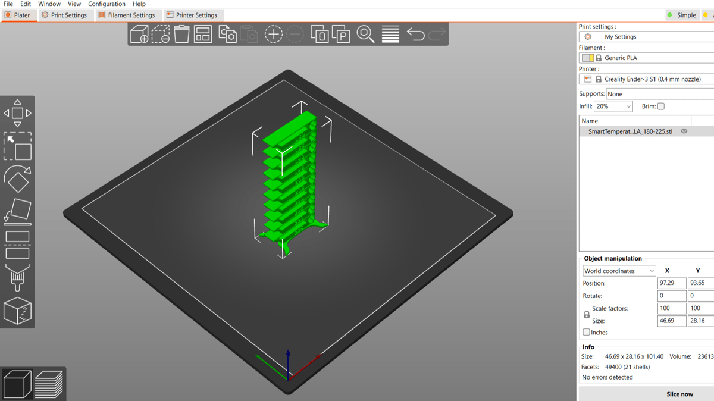Click the Generic PLA filament color swatch
This screenshot has height=401, width=714.
(587, 58)
